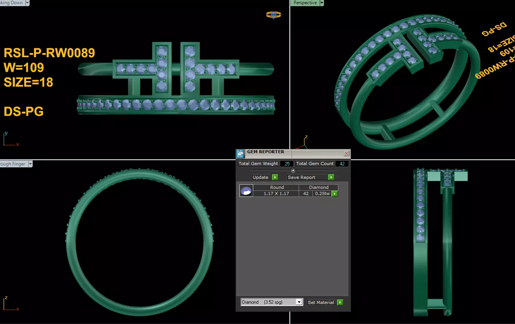Close the Gem Reporter panel

(346, 154)
